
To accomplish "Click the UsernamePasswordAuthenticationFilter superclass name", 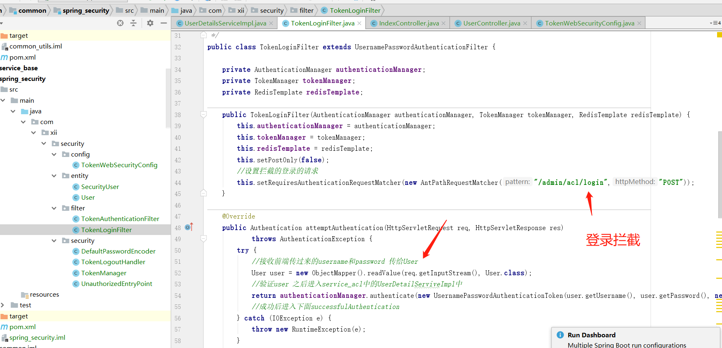I will coord(421,47).
